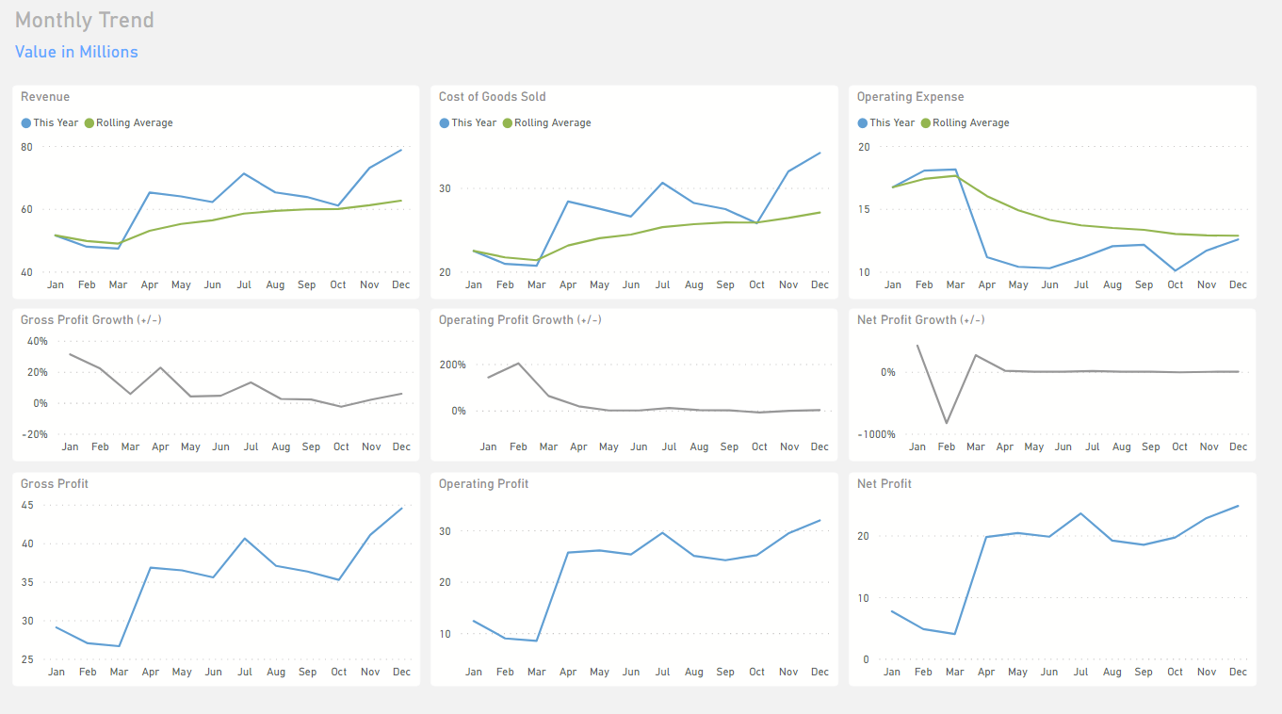Click the 40% y-axis label in Gross Profit Growth chart

click(37, 341)
